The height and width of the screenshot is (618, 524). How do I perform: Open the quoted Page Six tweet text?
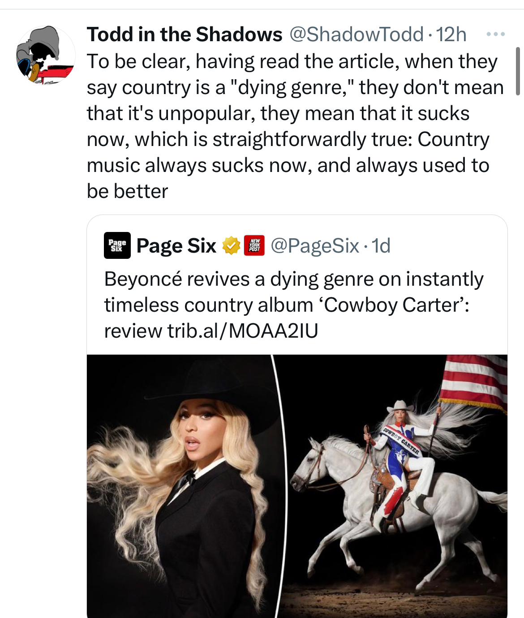pyautogui.click(x=294, y=305)
